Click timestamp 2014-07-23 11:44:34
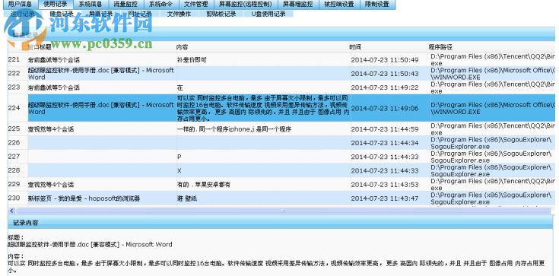Screen dimensions: 559x276 click(x=385, y=143)
